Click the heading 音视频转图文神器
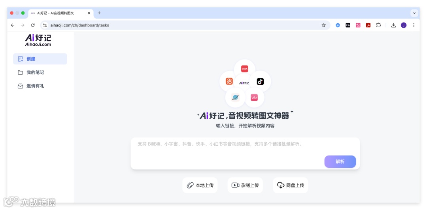Screen dimensions: 427x210 259,116
